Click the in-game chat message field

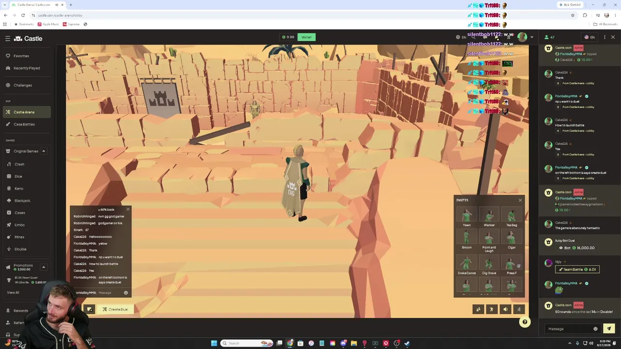click(x=110, y=293)
